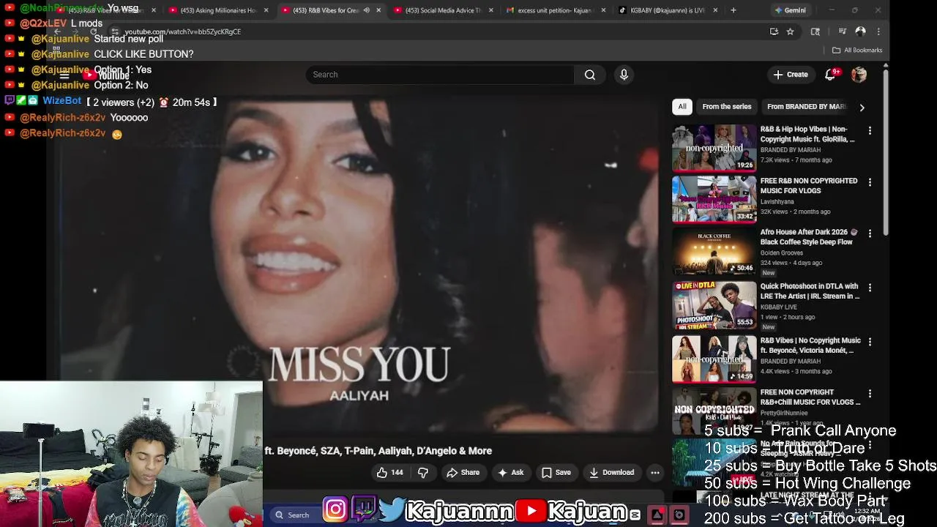The width and height of the screenshot is (937, 527).
Task: Select the From the series chip
Action: (727, 107)
